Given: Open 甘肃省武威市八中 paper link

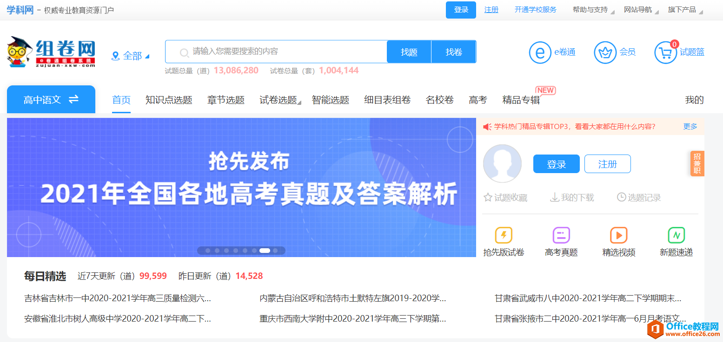Looking at the screenshot, I should 588,298.
